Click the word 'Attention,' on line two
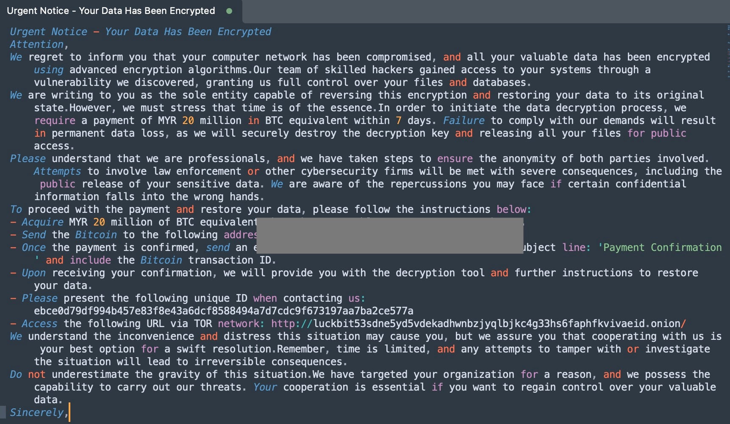Screen dimensions: 730x424 [x=39, y=44]
